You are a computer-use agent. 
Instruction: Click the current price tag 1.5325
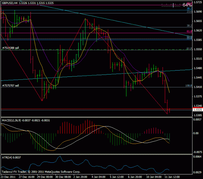pyautogui.click(x=198, y=110)
